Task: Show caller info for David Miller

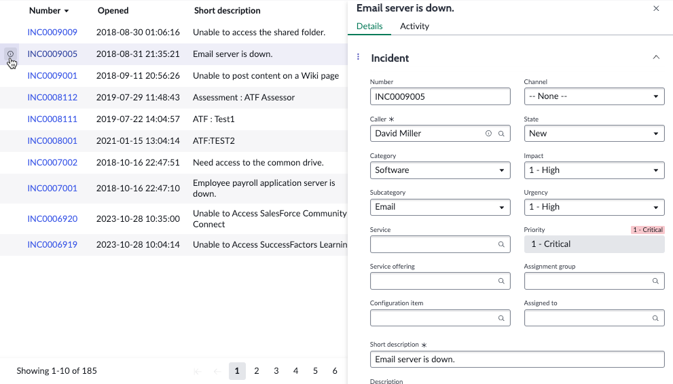Action: tap(488, 133)
